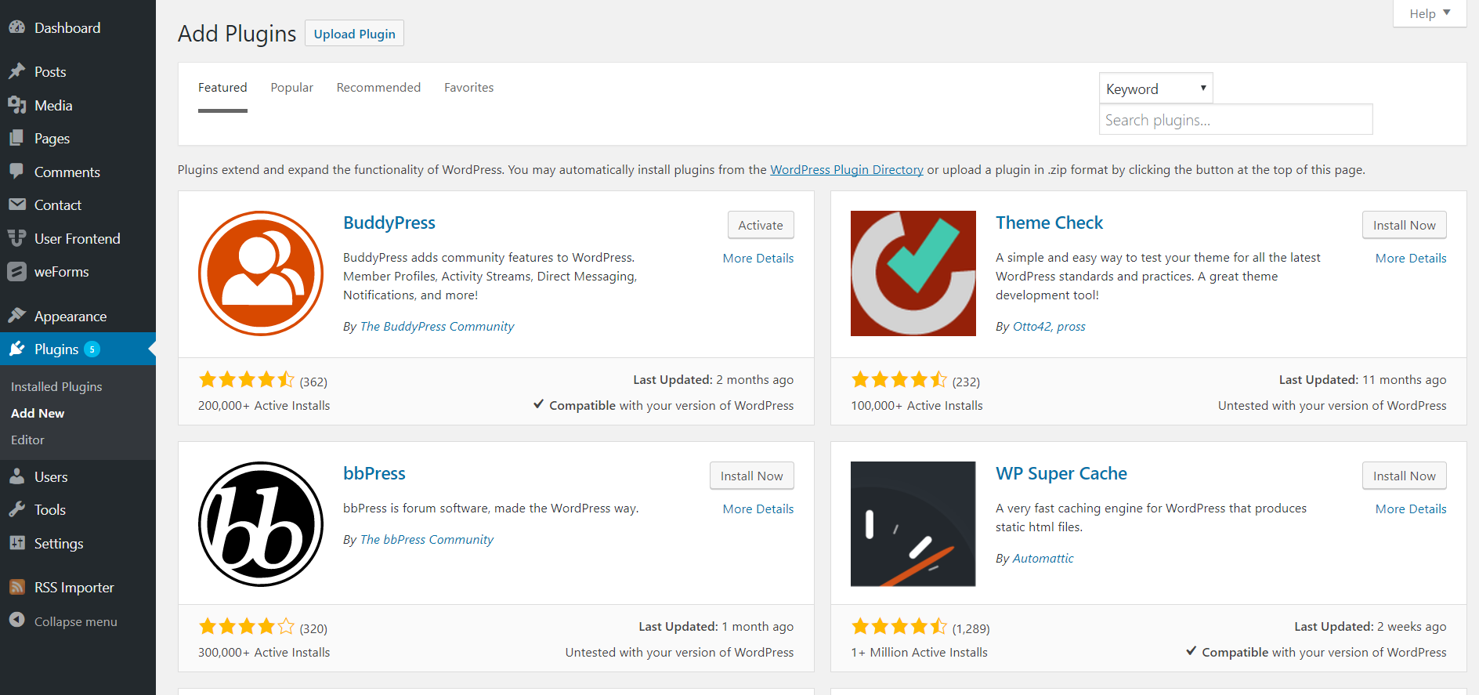The height and width of the screenshot is (695, 1479).
Task: Click the WP Super Cache title link
Action: tap(1061, 473)
